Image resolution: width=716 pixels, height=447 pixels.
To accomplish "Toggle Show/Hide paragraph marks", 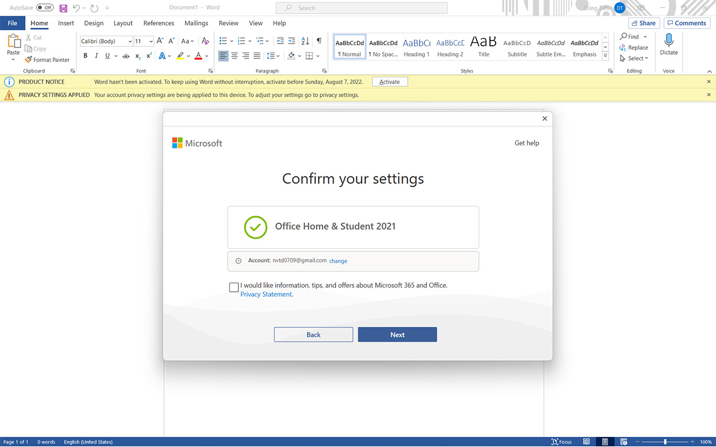I will point(319,41).
